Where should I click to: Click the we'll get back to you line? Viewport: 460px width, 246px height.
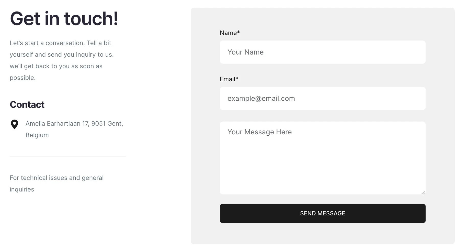pyautogui.click(x=56, y=66)
